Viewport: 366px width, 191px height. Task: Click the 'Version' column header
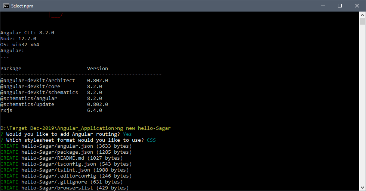[98, 69]
